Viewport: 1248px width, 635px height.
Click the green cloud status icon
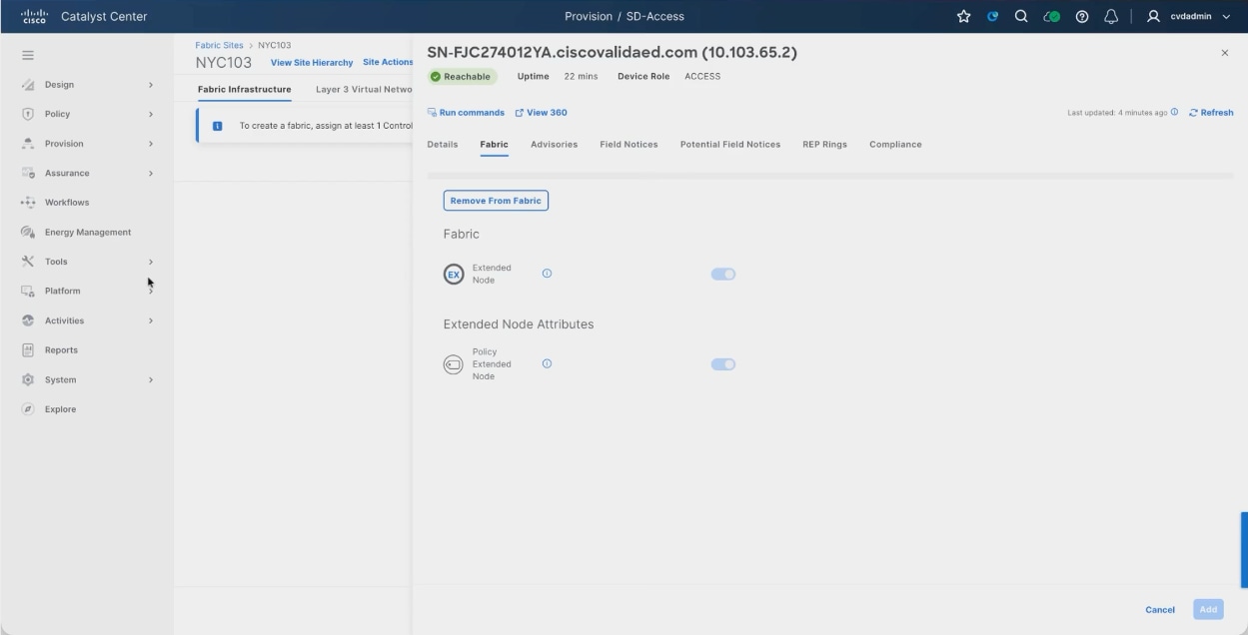(x=1052, y=16)
